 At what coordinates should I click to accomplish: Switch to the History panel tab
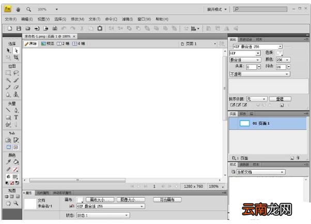coord(245,39)
